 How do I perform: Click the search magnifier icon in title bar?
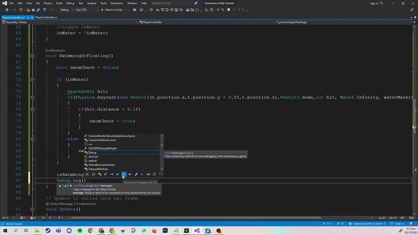point(196,3)
